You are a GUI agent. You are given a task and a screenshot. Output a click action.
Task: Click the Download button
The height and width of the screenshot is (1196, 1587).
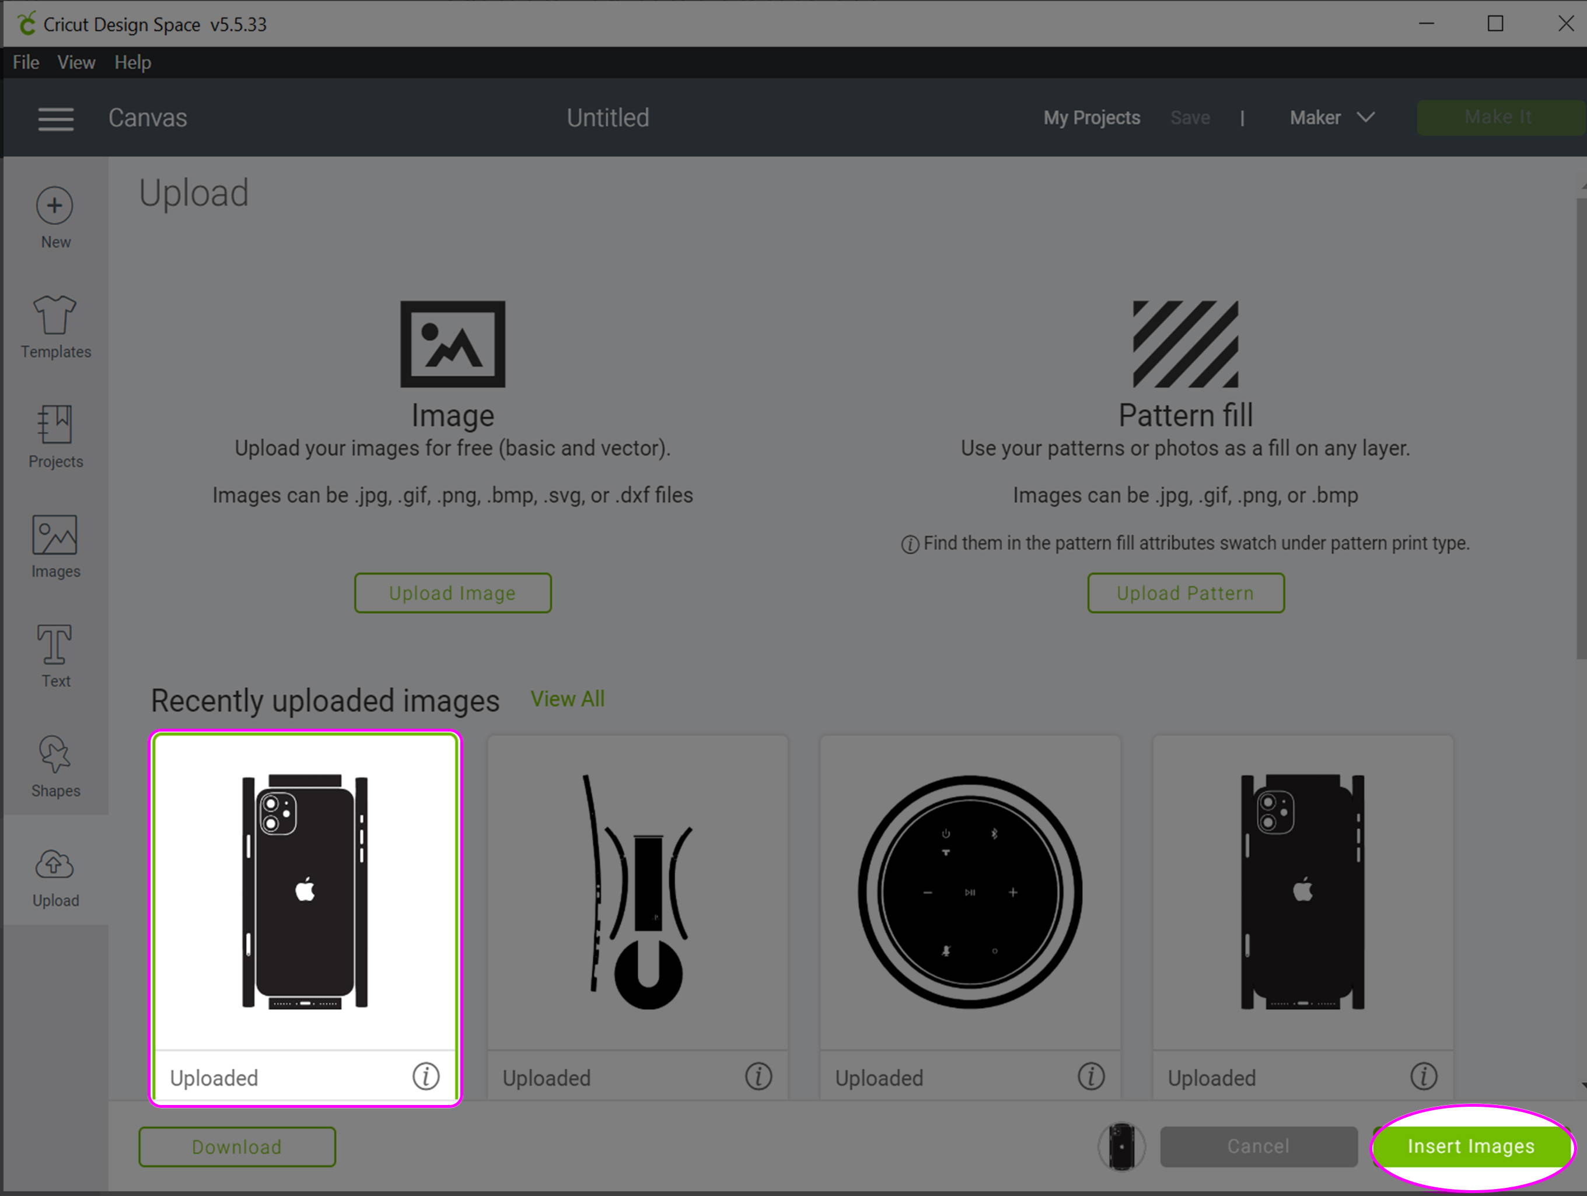[x=237, y=1146]
